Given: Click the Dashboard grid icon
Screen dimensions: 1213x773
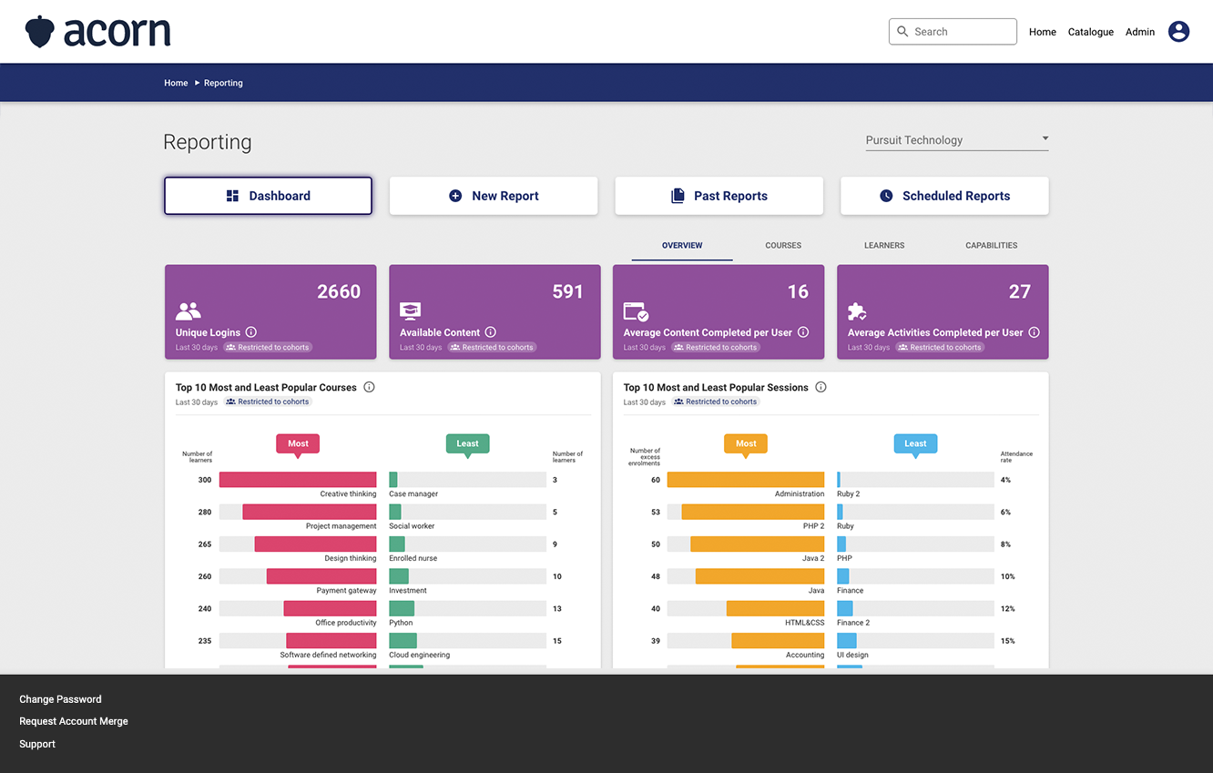Looking at the screenshot, I should [232, 196].
